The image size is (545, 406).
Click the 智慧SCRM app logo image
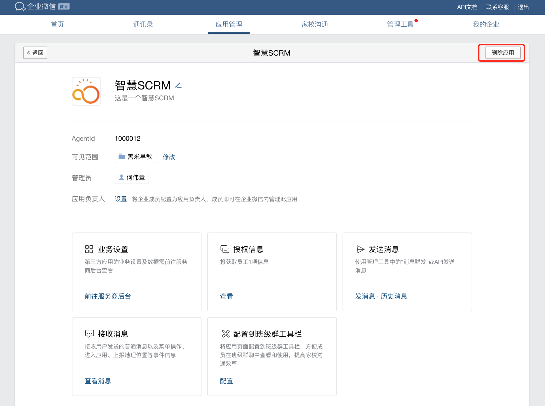coord(86,91)
